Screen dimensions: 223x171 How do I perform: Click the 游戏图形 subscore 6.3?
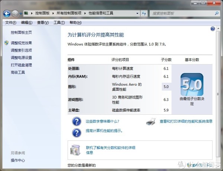(x=166, y=99)
